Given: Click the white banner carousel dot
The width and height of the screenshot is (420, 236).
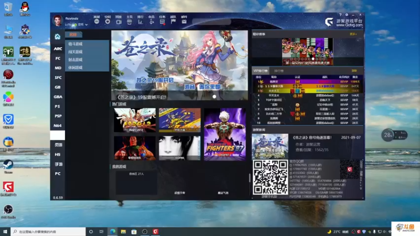Looking at the screenshot, I should (x=214, y=96).
